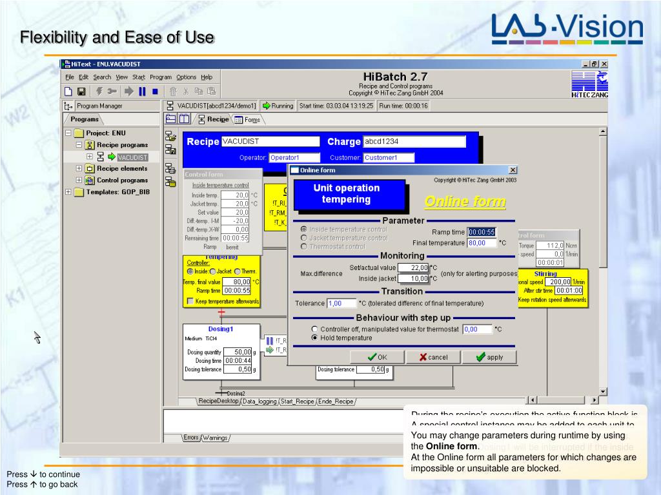Open the View menu
This screenshot has height=495, width=661.
click(122, 77)
